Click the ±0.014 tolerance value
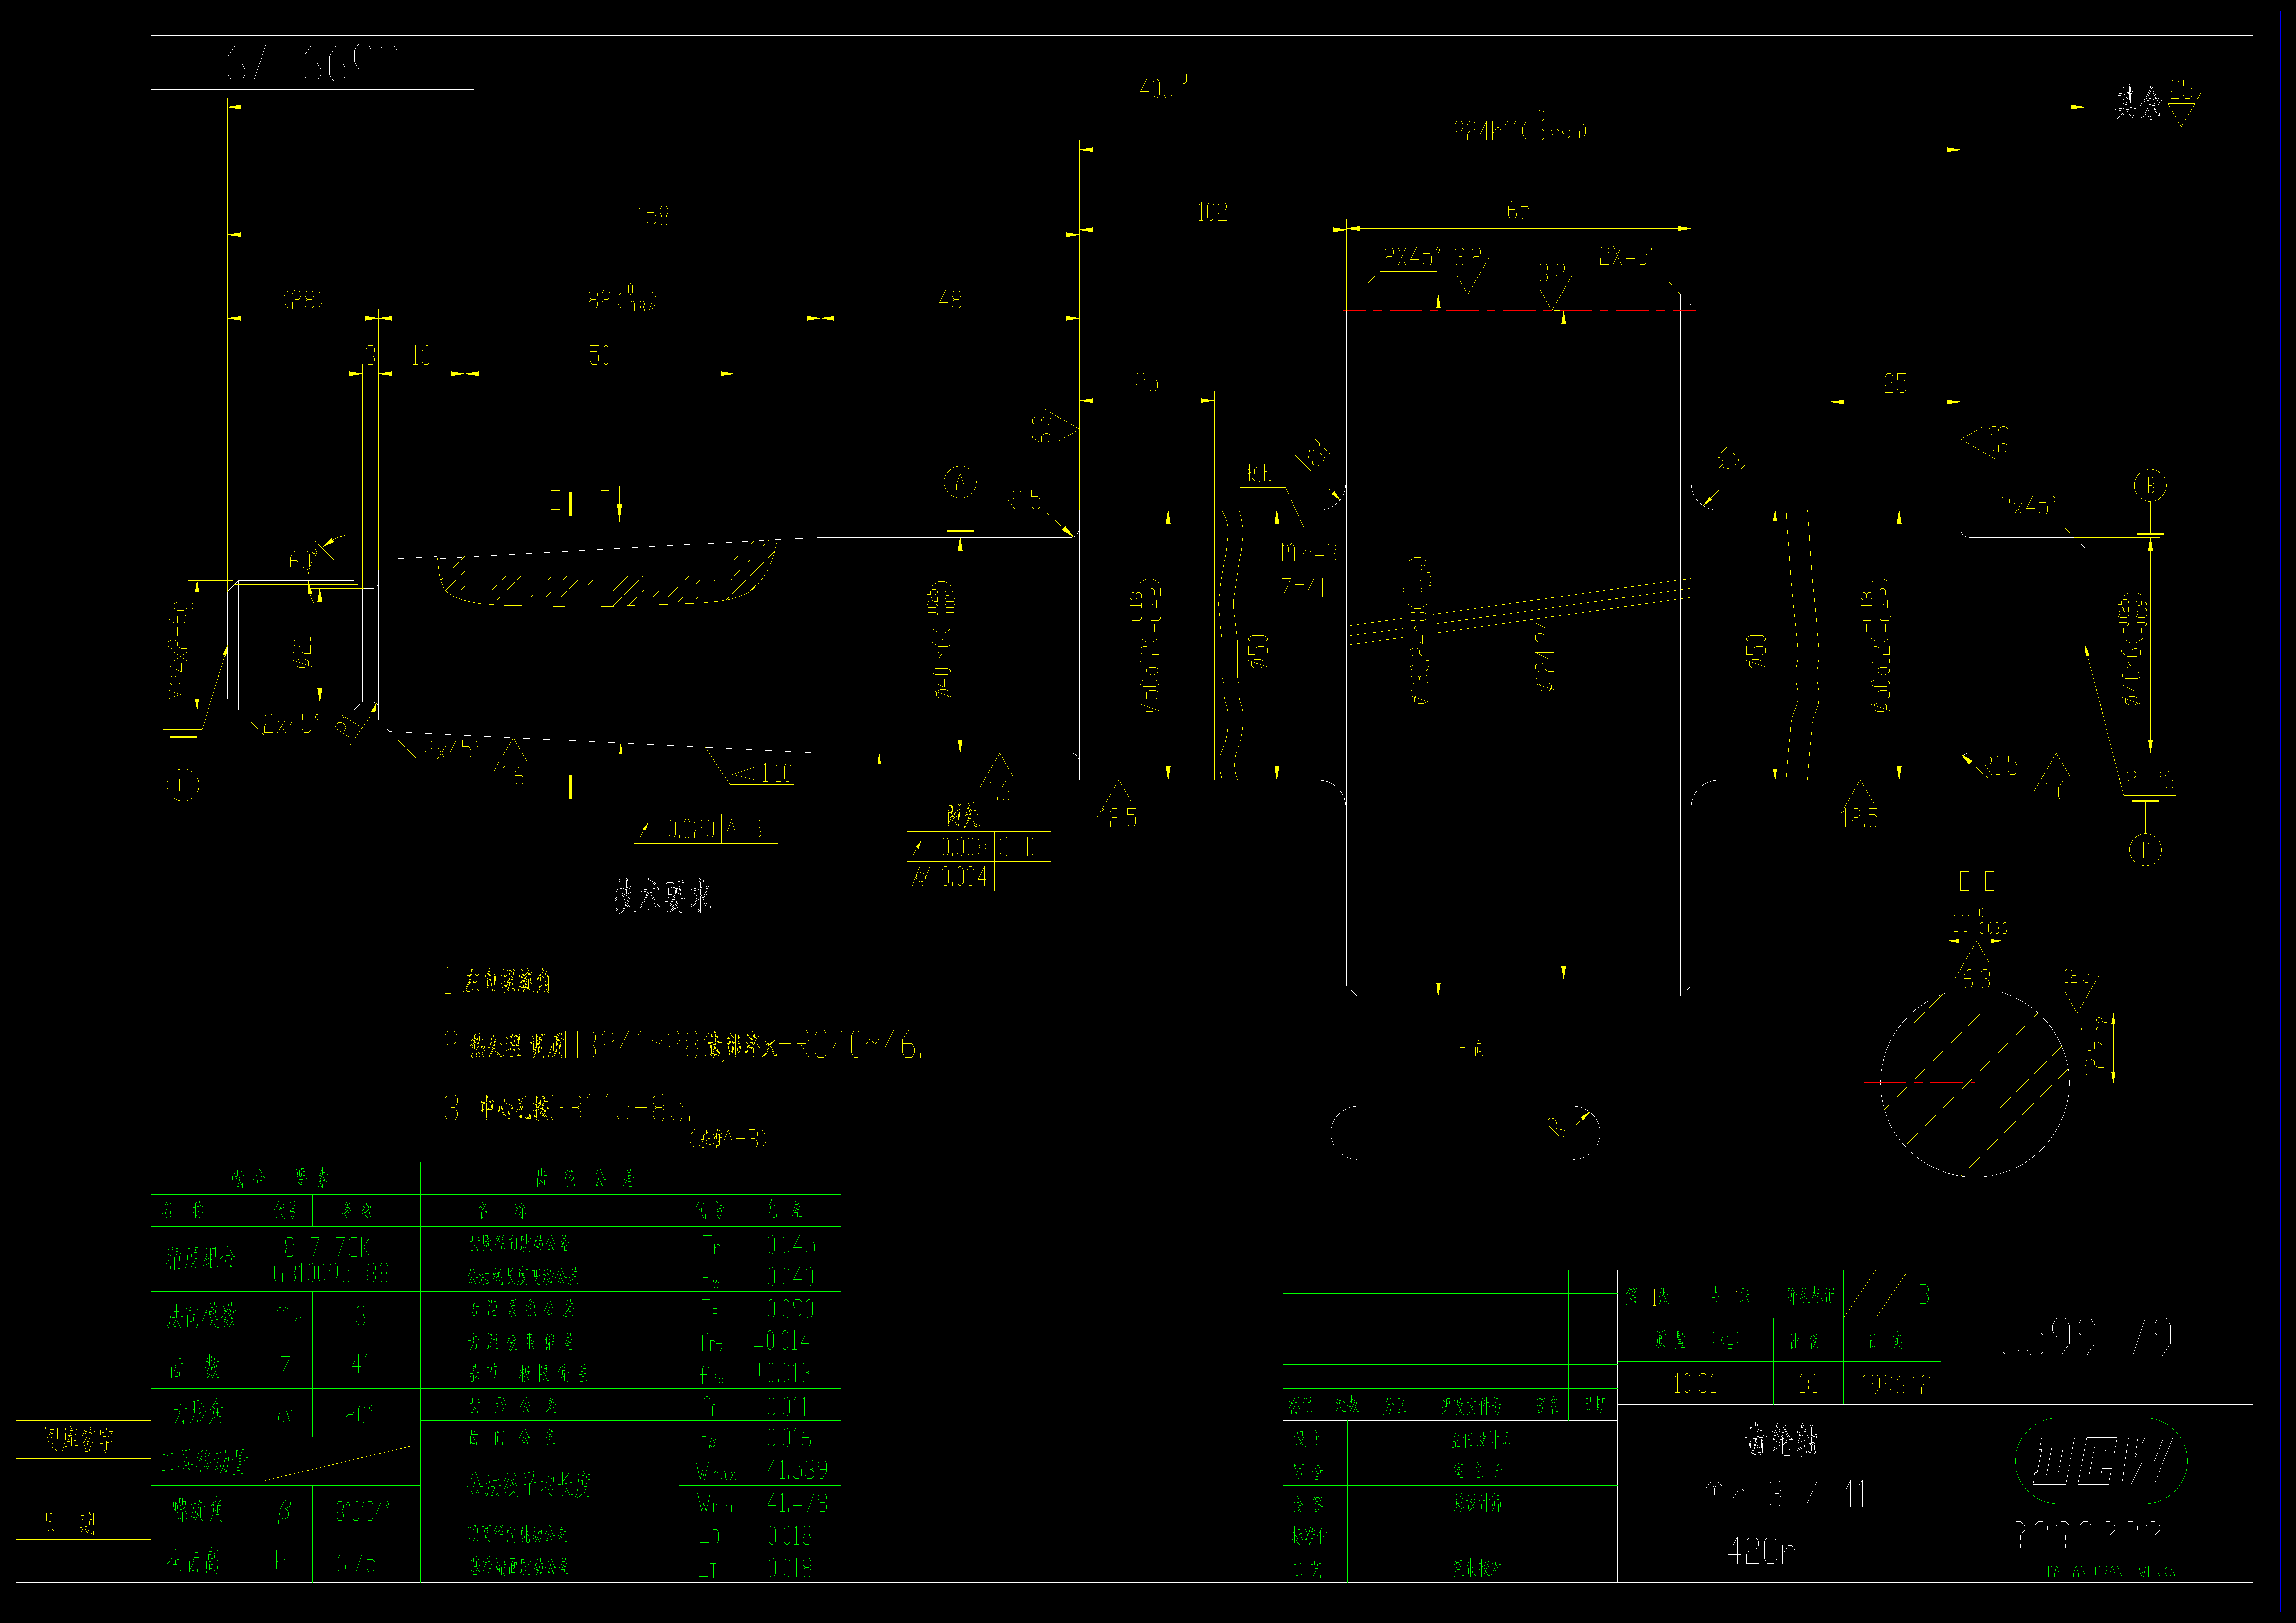This screenshot has width=2296, height=1623. [x=782, y=1341]
